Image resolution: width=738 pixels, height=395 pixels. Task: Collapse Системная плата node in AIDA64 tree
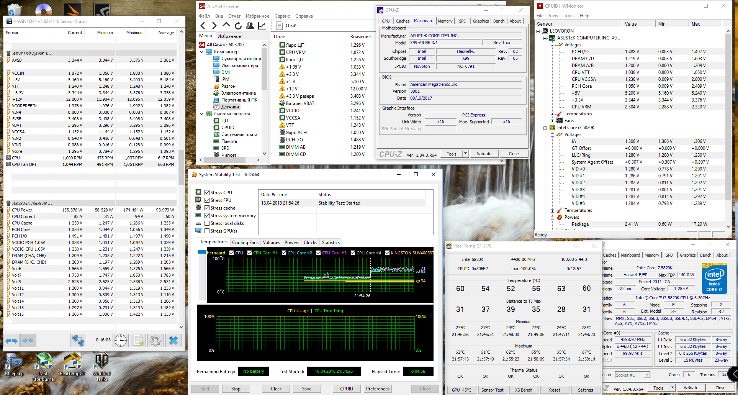(202, 114)
